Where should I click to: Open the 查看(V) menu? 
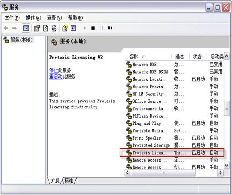[54, 18]
